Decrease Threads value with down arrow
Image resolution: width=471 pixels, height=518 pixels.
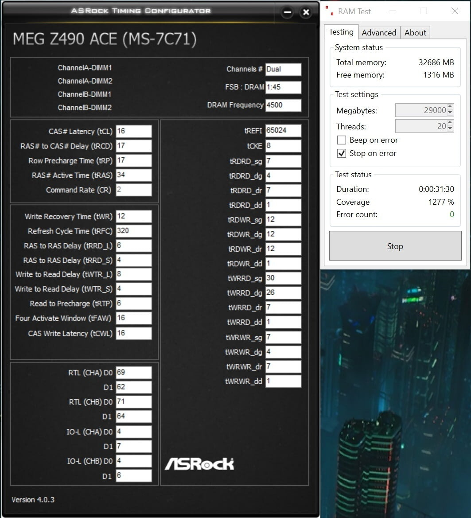tap(450, 129)
